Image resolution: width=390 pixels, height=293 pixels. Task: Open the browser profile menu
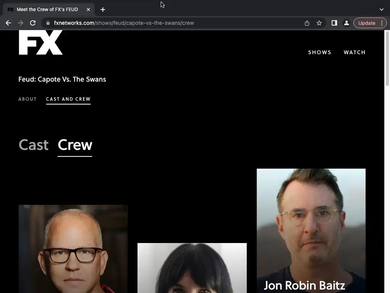(347, 23)
